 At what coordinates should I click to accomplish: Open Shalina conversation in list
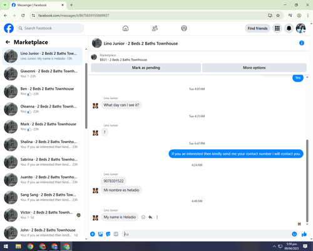(43, 144)
